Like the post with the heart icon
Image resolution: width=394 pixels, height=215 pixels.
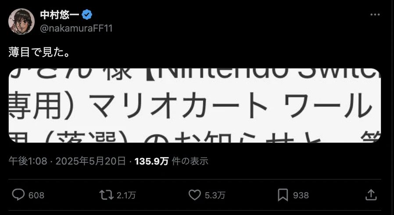click(x=195, y=195)
